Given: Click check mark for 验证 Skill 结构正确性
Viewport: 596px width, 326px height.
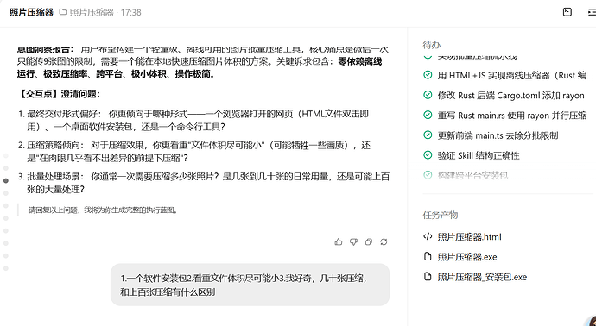Looking at the screenshot, I should 428,155.
